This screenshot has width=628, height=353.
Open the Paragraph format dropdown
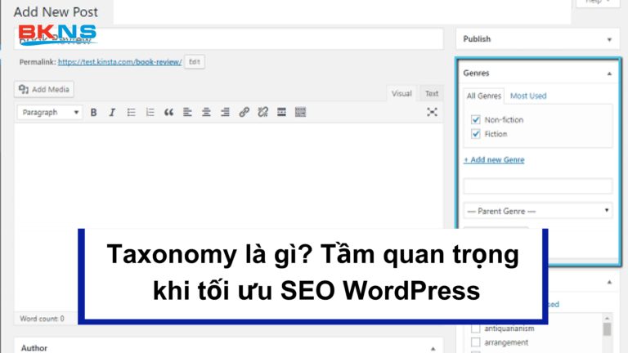[x=50, y=113]
